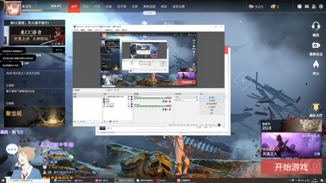Click the 开始游戏 start game button
This screenshot has width=326, height=183.
click(x=291, y=167)
